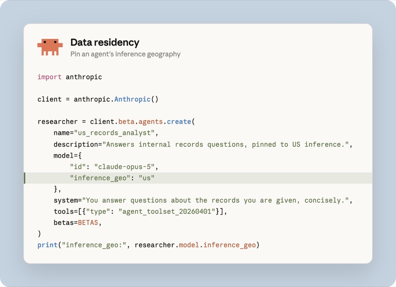The width and height of the screenshot is (396, 287).
Task: Click the Anthropic() constructor call
Action: click(x=136, y=99)
